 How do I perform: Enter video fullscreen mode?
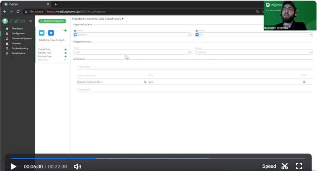tap(299, 166)
